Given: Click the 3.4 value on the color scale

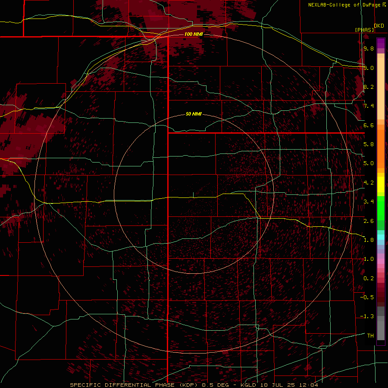Looking at the screenshot, I should [369, 202].
